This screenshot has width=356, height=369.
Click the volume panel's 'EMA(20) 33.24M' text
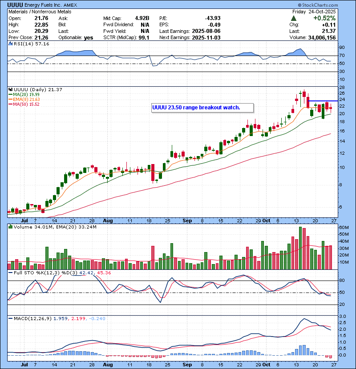77,227
